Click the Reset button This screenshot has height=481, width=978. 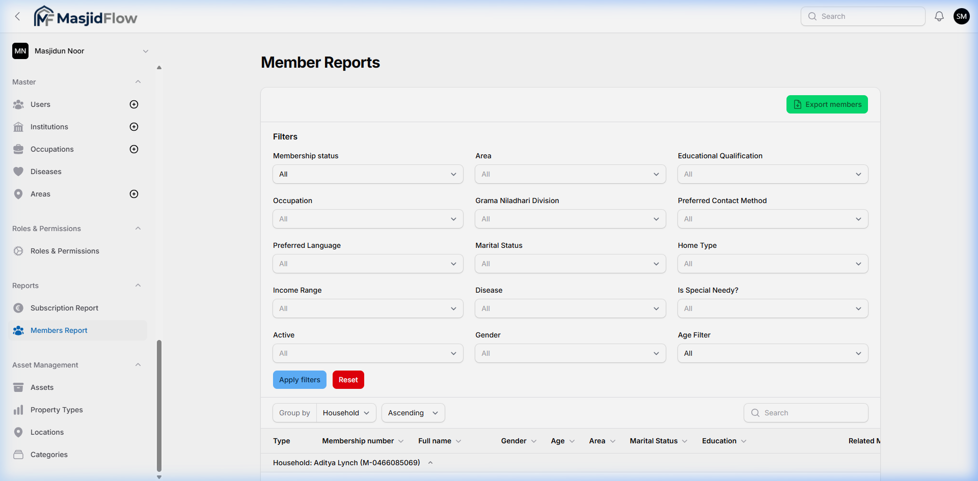(348, 379)
